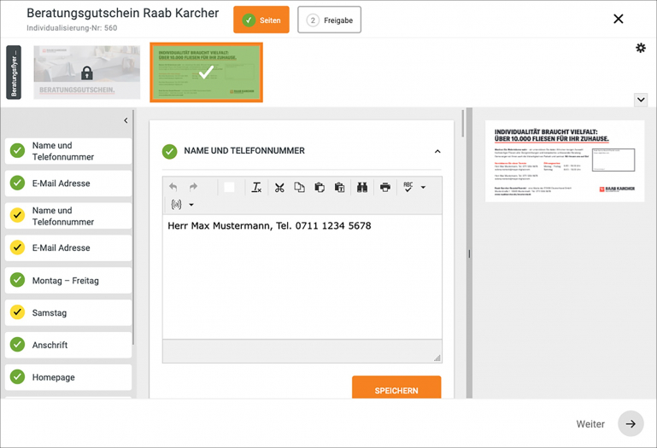Click the round arrow next button
Viewport: 657px width, 448px height.
(631, 424)
